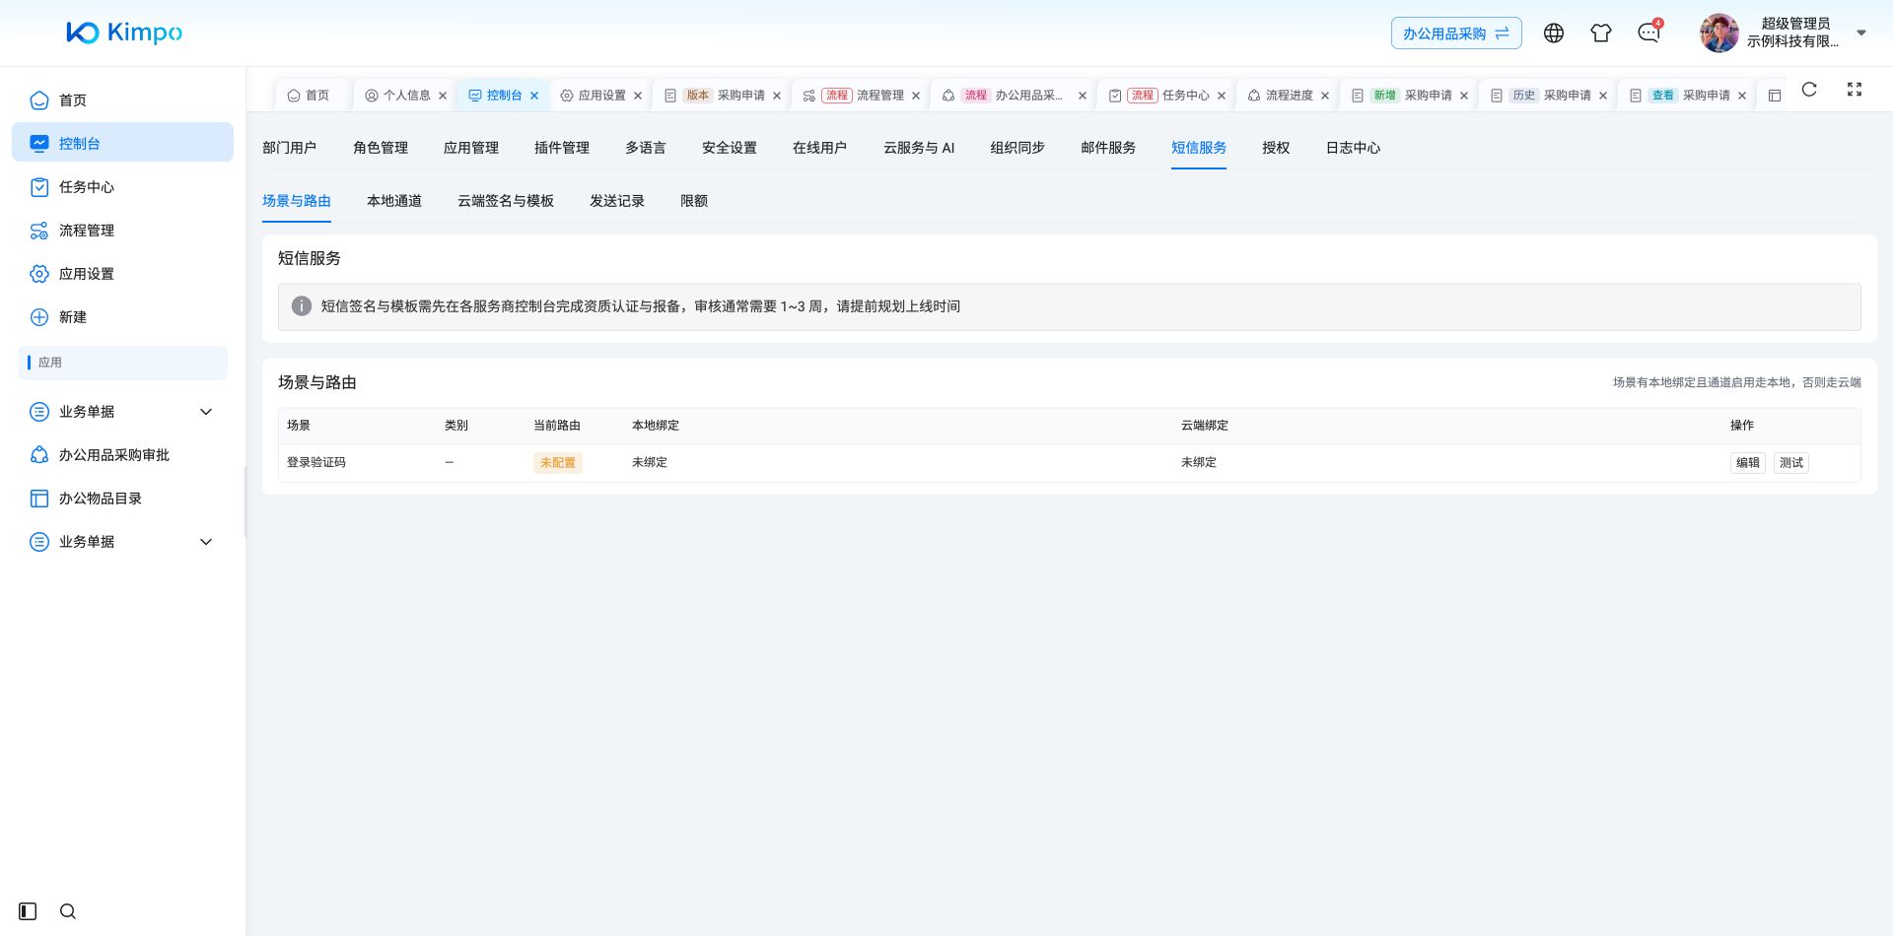The height and width of the screenshot is (936, 1893).
Task: Switch to the 版本 采购申请 page tab
Action: [725, 96]
